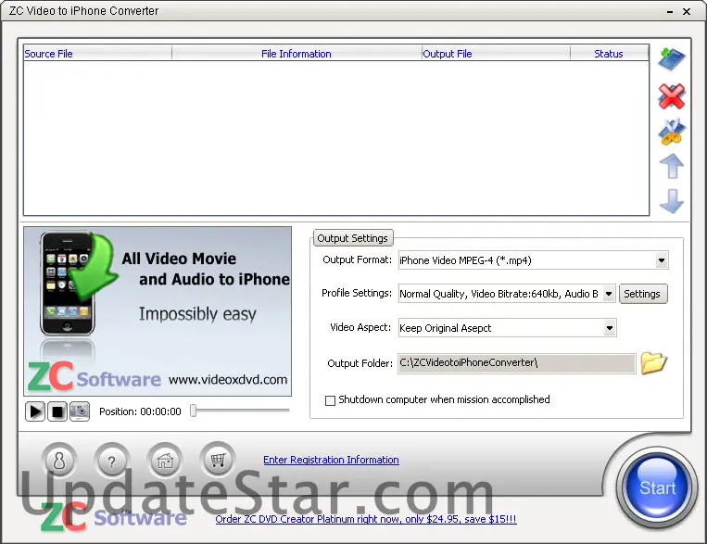Click the File Information column header

tap(297, 54)
